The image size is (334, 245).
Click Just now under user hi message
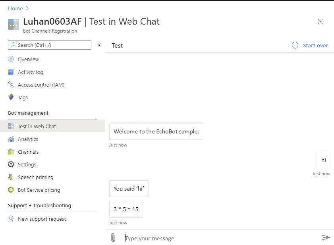pyautogui.click(x=321, y=174)
